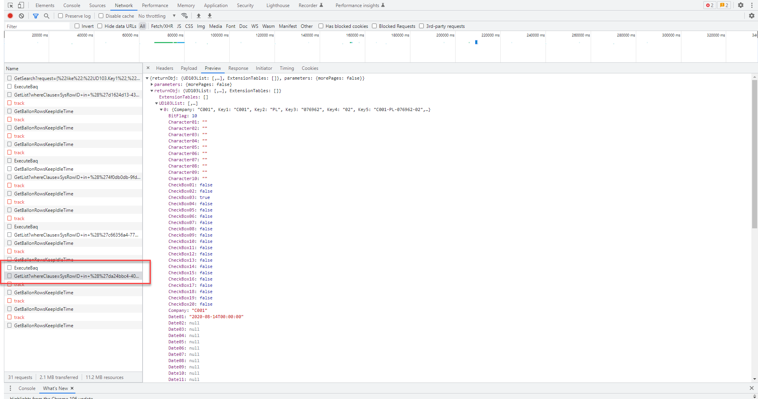Switch to the Console tab
This screenshot has height=399, width=758.
tap(71, 5)
